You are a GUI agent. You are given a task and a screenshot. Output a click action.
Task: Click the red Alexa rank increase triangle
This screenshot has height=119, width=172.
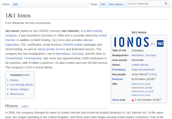pyautogui.click(x=133, y=100)
